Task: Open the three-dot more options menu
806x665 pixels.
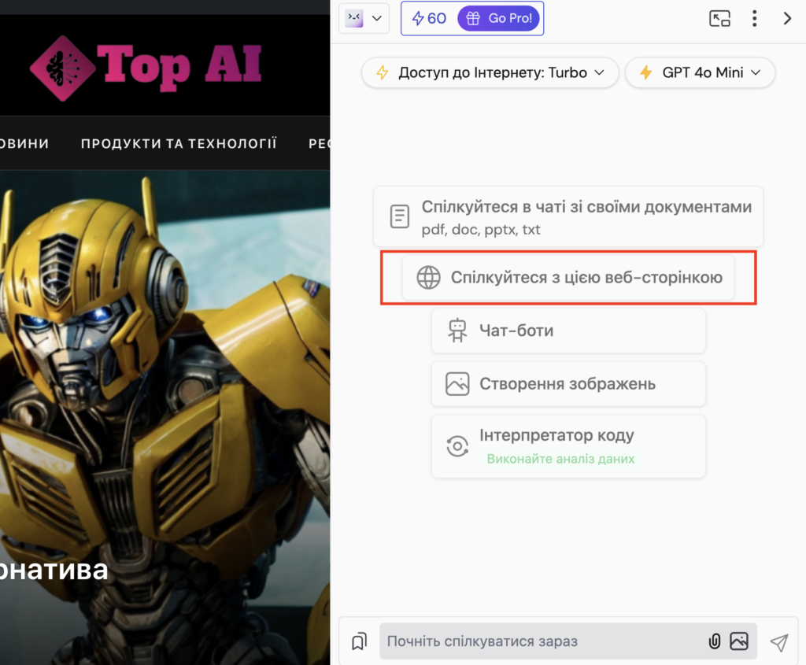Action: (755, 19)
